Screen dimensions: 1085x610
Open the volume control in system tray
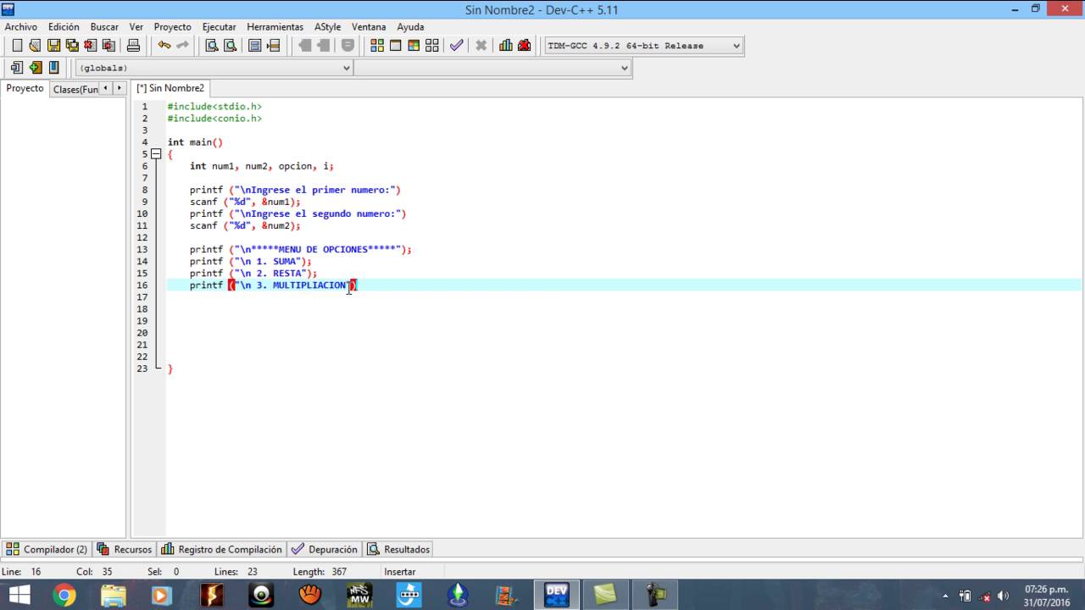[x=1004, y=596]
